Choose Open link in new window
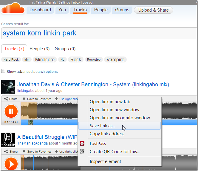Image resolution: width=198 pixels, height=171 pixels. click(x=120, y=110)
